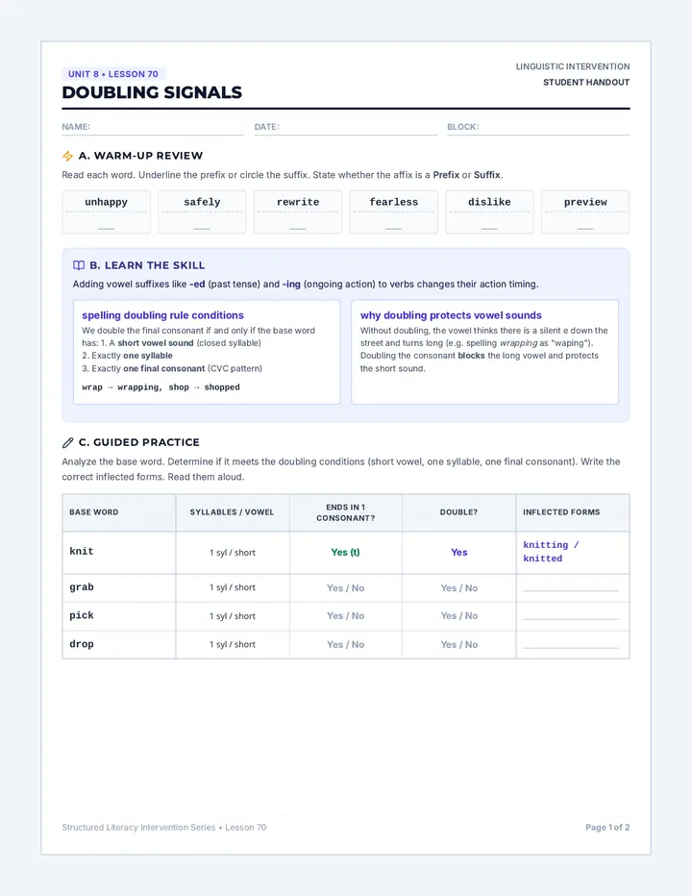Click the 'Inflected Forms' column header

(561, 512)
